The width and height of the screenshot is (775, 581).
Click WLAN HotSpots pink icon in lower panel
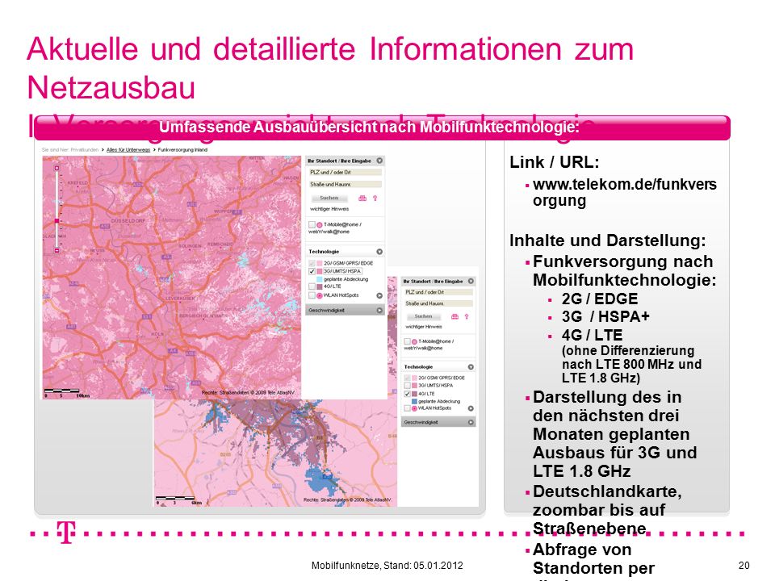click(414, 408)
